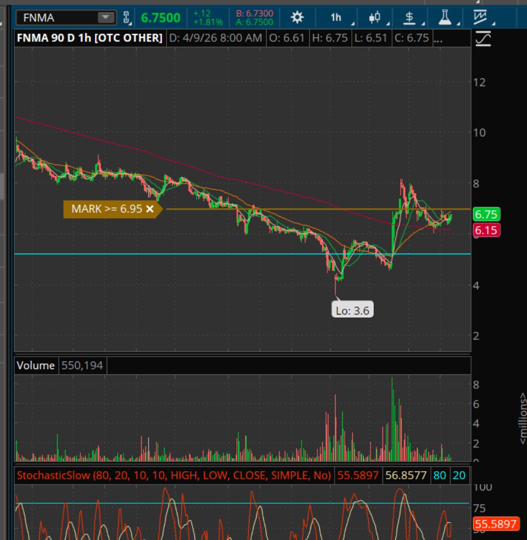This screenshot has height=540, width=527.
Task: Click the open value O: 6.61
Action: (x=287, y=38)
